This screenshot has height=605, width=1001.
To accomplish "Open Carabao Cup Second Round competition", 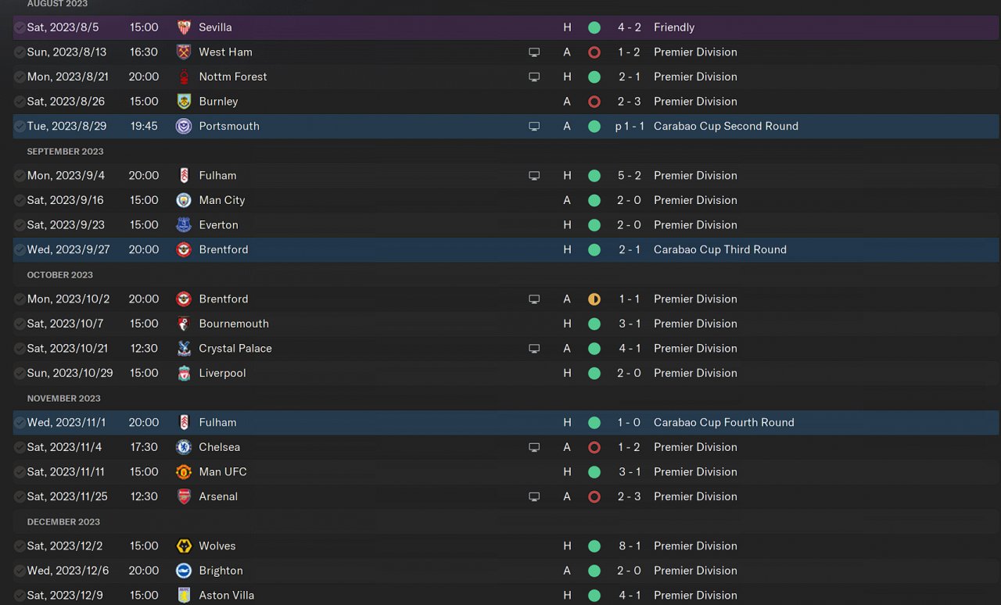I will click(726, 126).
